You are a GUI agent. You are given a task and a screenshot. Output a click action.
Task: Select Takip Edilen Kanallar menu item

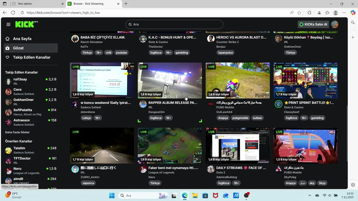click(31, 57)
